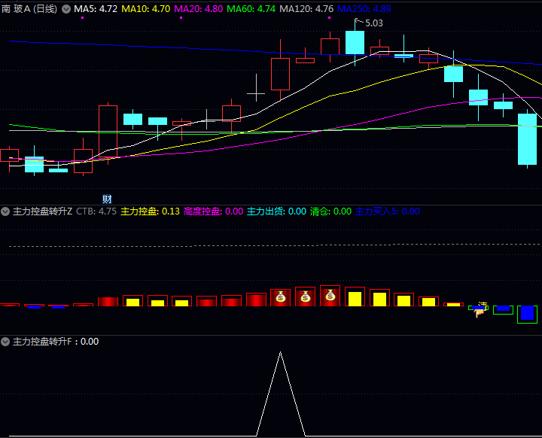The image size is (542, 438).
Task: Click the large cyan candlestick at far right
Action: coord(527,139)
